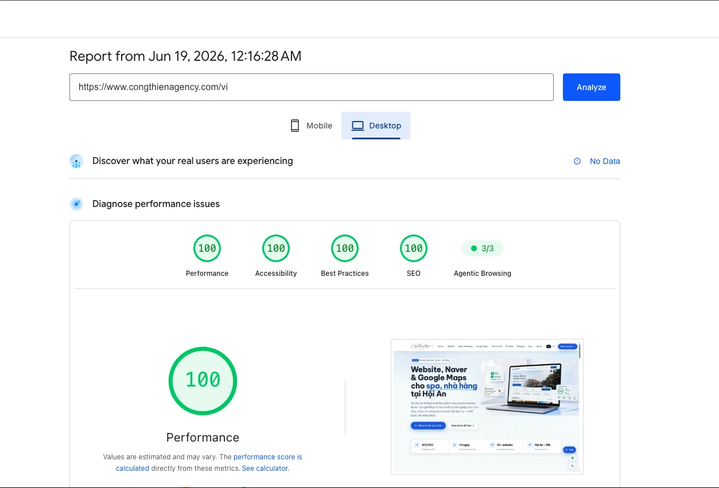Screen dimensions: 719x488
Task: Click the Accessibility label text
Action: [x=276, y=274]
